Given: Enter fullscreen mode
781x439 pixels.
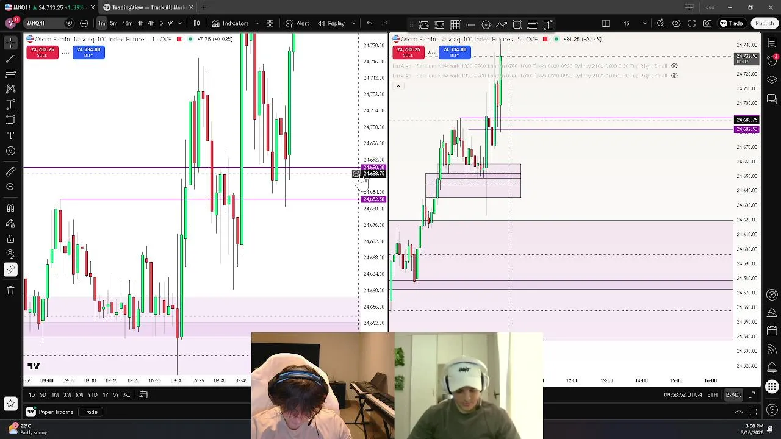Looking at the screenshot, I should tap(692, 23).
